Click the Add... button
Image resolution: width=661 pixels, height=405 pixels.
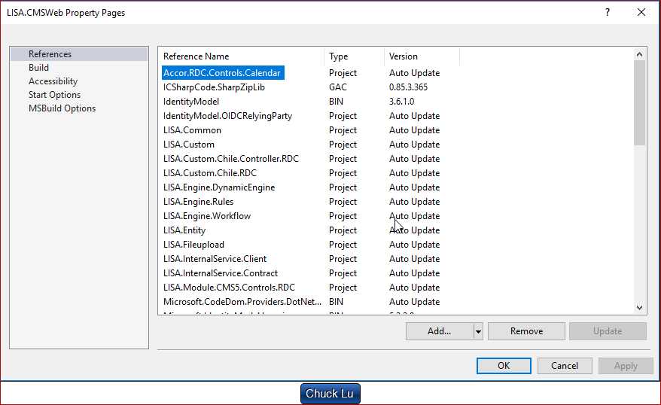point(439,331)
